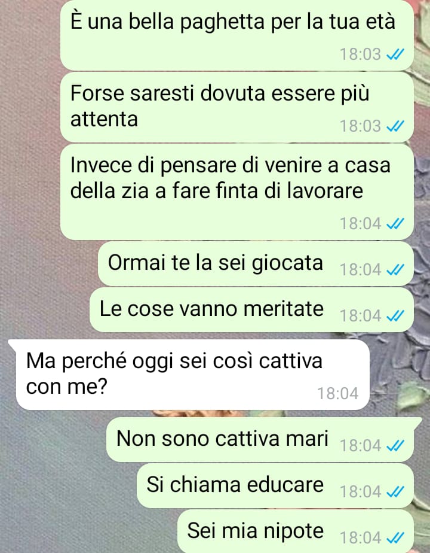Click the 18:03 timestamp on the 'paghetta' message
The height and width of the screenshot is (553, 430).
(360, 54)
